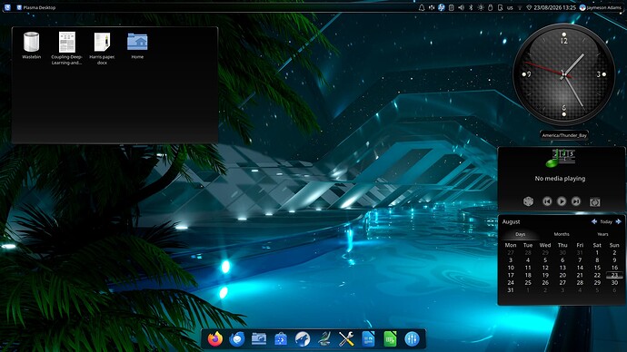
Task: Click the analog clock widget
Action: click(x=563, y=74)
